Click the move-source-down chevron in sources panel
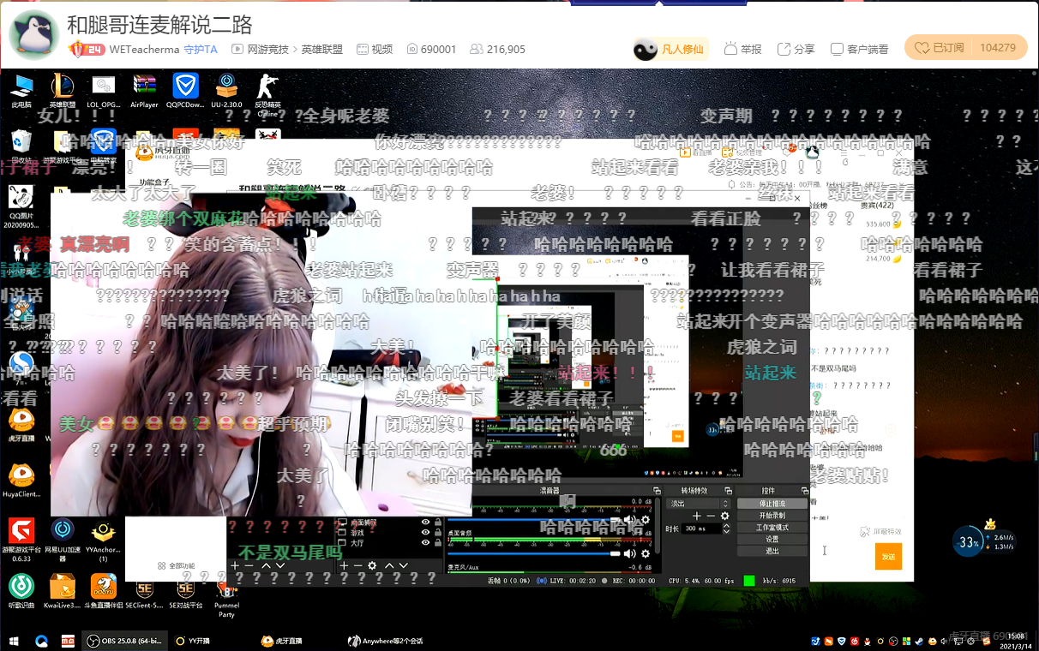This screenshot has height=651, width=1039. coord(403,565)
